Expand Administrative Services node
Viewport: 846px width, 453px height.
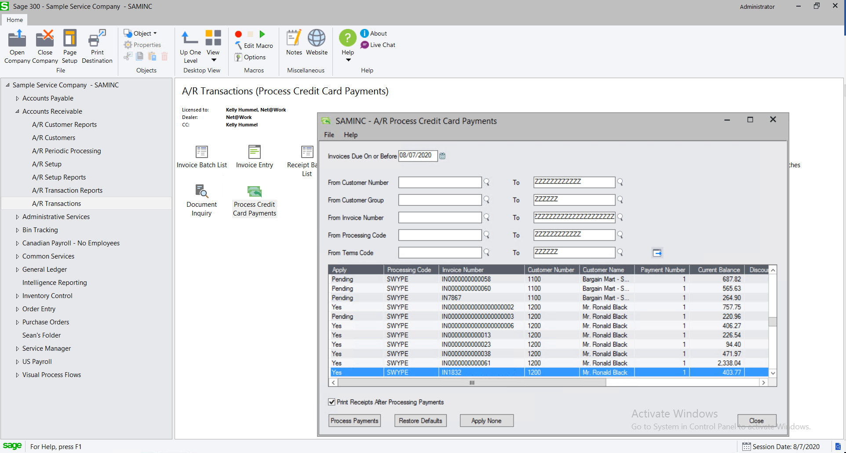(x=17, y=217)
